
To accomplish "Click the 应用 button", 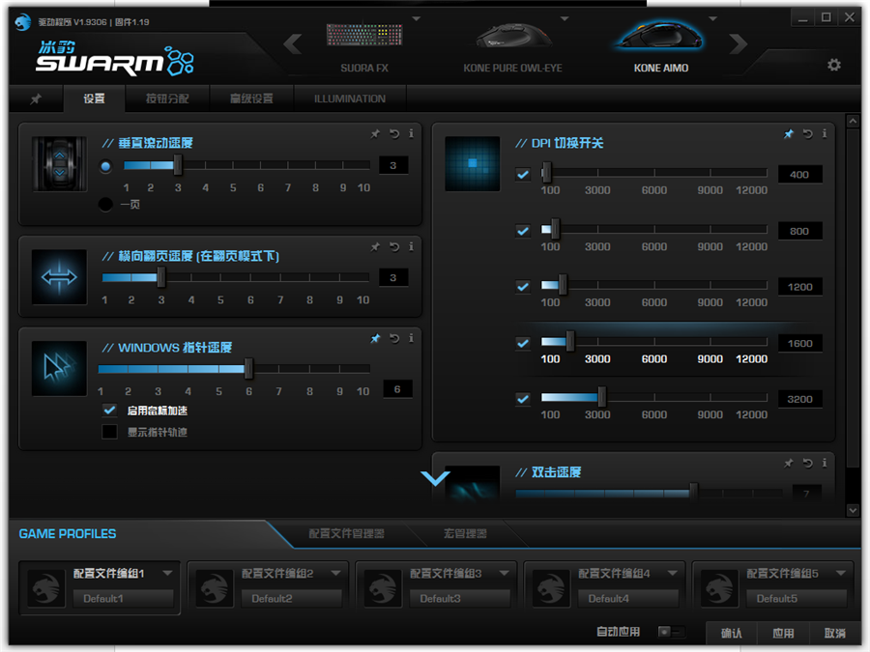I will (x=783, y=634).
